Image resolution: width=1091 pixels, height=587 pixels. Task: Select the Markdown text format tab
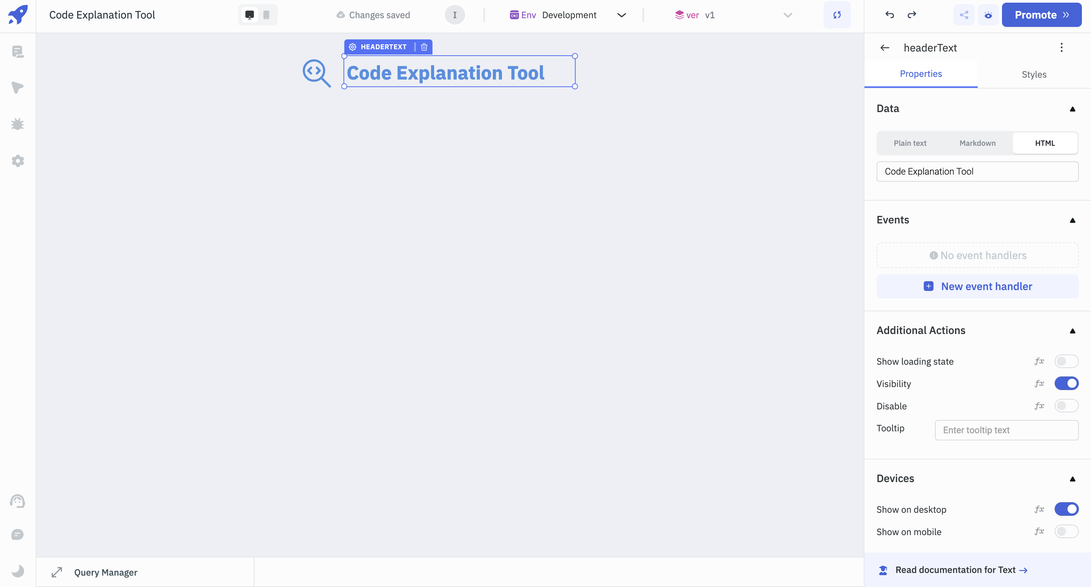point(977,143)
